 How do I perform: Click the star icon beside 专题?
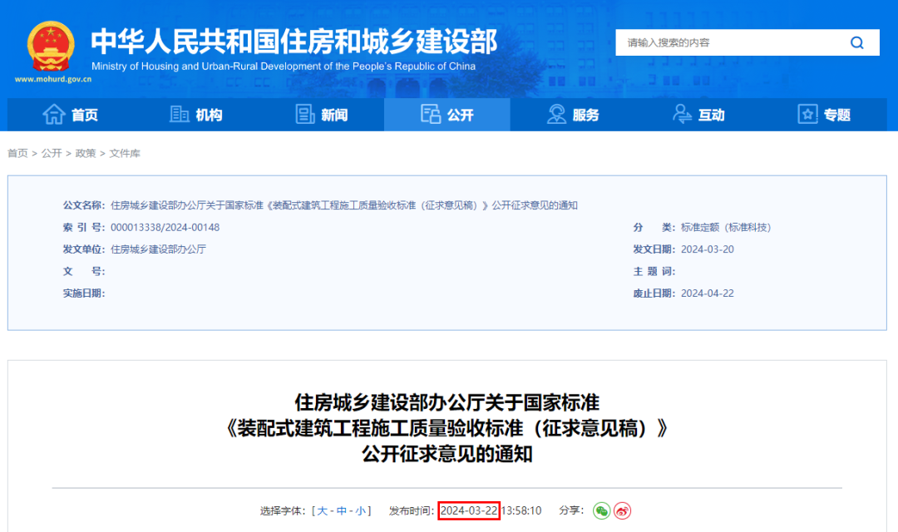(807, 115)
